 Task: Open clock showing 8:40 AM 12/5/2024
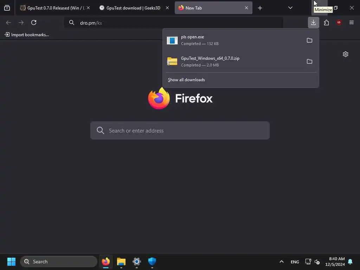pos(335,262)
